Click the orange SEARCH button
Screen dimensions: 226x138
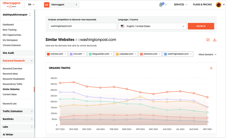201,26
